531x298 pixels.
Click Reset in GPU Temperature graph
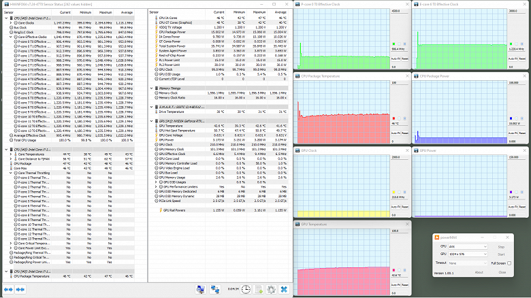pyautogui.click(x=405, y=285)
